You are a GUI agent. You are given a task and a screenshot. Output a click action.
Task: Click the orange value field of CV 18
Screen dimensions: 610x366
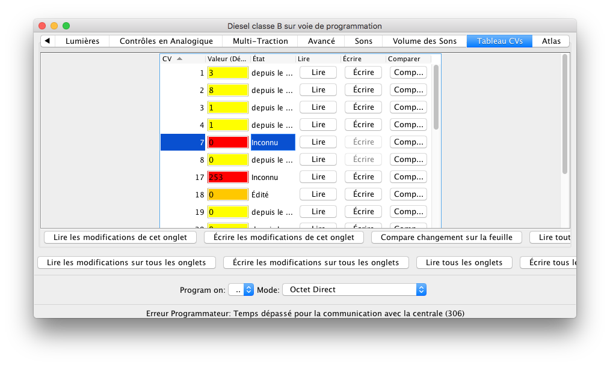(227, 194)
